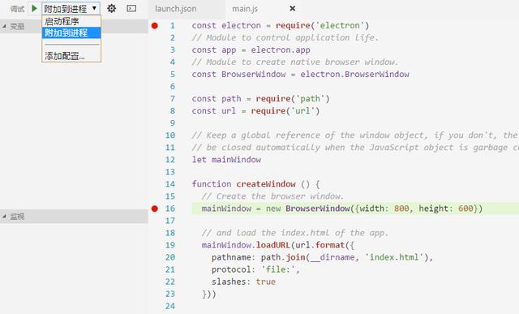Toggle the breakpoint on line 1

(155, 25)
